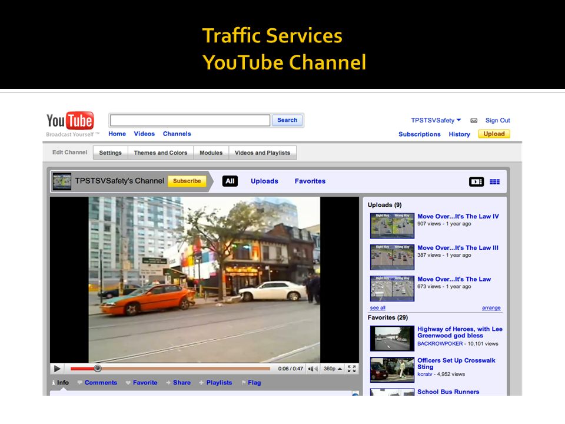Select the Uploads filter
The image size is (565, 424).
[x=264, y=181]
